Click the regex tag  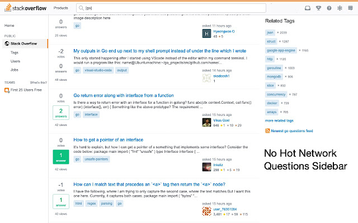pos(91,203)
